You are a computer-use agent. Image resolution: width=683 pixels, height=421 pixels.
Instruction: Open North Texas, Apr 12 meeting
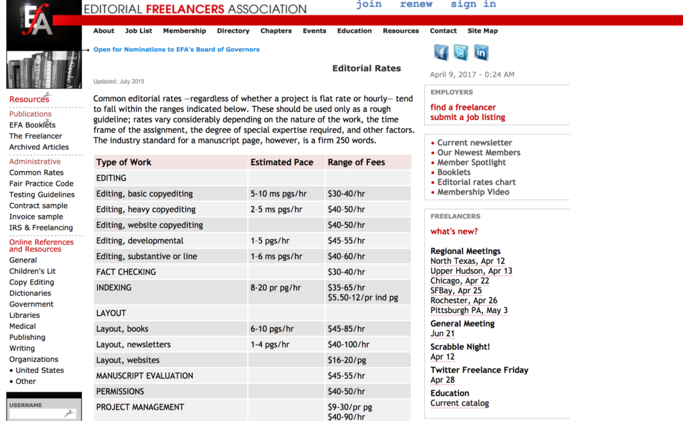(468, 261)
